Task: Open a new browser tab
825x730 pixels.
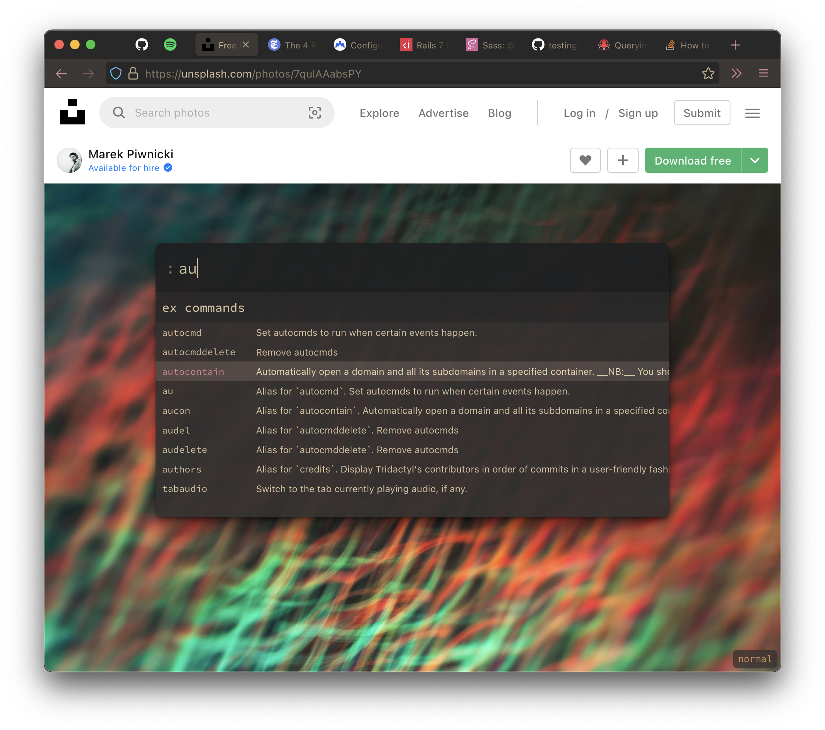Action: coord(735,45)
